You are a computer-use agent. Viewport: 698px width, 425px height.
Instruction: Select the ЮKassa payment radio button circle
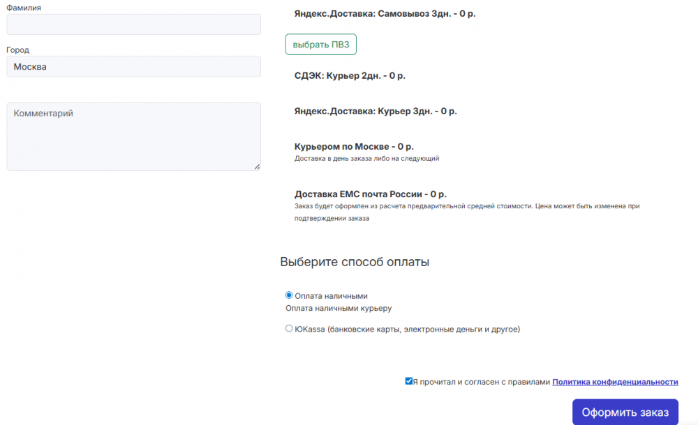(x=289, y=329)
